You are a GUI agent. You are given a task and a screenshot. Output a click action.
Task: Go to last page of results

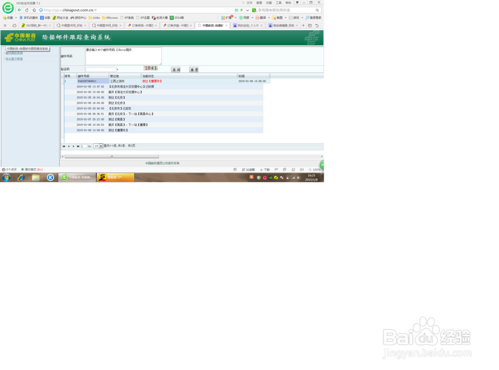coord(78,146)
